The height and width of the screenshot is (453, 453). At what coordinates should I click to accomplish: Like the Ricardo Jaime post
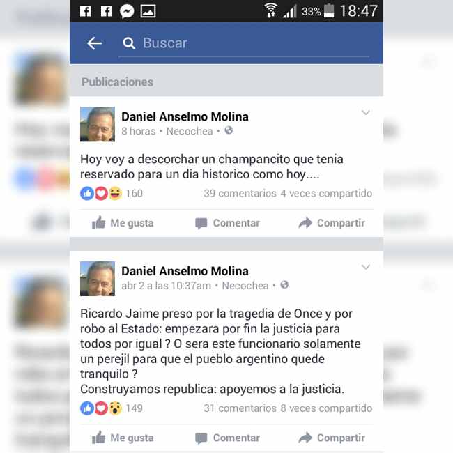tap(123, 438)
